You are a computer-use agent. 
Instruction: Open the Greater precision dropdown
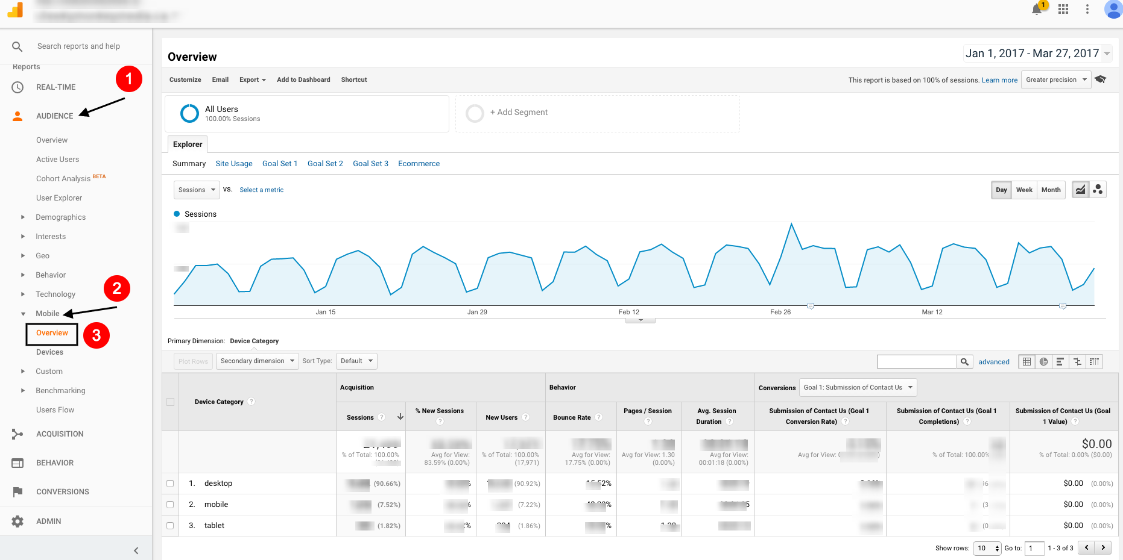coord(1056,79)
